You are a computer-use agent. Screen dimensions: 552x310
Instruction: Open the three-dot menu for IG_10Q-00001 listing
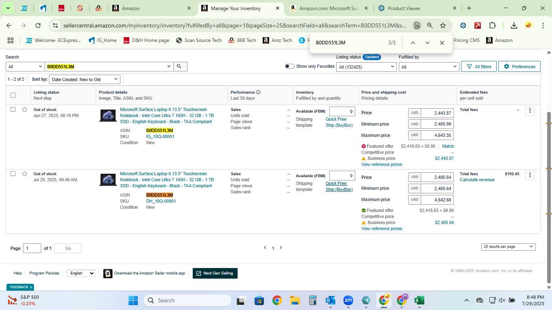tap(530, 111)
